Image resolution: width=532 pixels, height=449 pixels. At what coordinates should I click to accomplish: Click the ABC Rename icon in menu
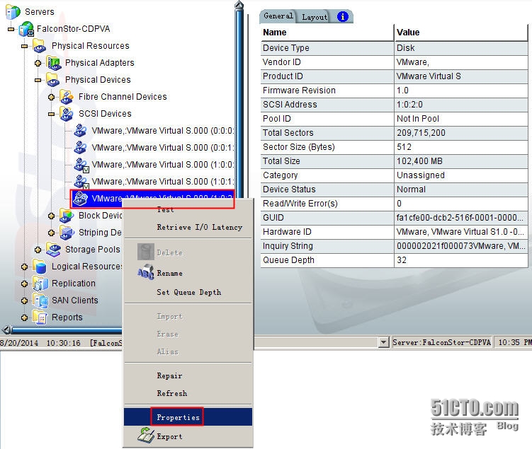146,272
